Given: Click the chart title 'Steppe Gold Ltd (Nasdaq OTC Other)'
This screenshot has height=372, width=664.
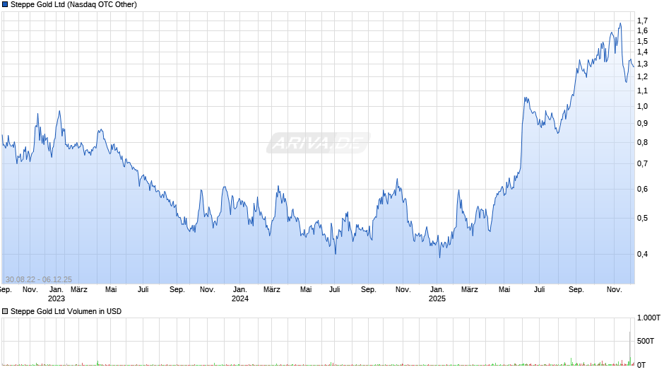Looking at the screenshot, I should [73, 5].
